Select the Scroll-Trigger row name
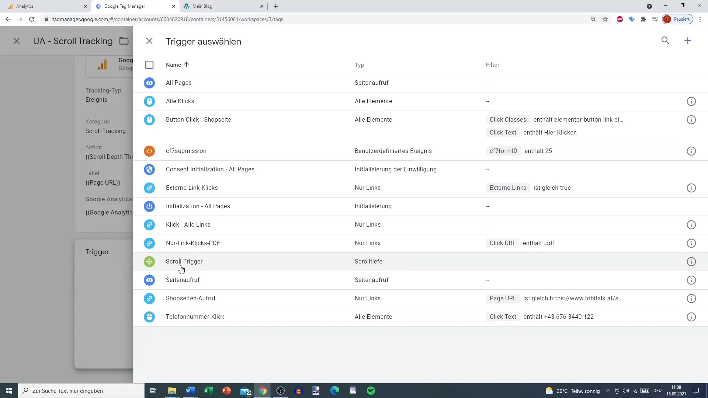The width and height of the screenshot is (708, 398). (x=184, y=261)
